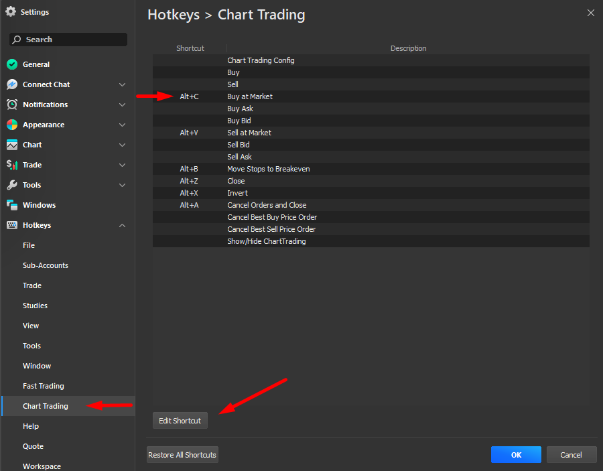Expand the Trade settings chevron
This screenshot has width=603, height=471.
pos(122,165)
